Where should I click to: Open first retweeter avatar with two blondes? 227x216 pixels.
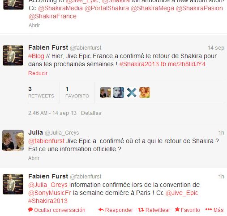[x=106, y=93]
